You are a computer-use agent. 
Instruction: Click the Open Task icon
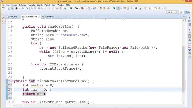click(104, 8)
